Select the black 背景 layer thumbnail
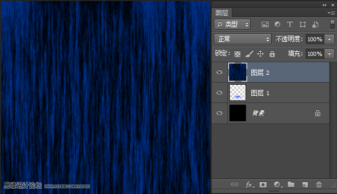Screen dimensions: 337x194 (x=238, y=113)
